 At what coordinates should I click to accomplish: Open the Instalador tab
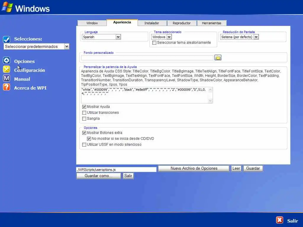[152, 23]
